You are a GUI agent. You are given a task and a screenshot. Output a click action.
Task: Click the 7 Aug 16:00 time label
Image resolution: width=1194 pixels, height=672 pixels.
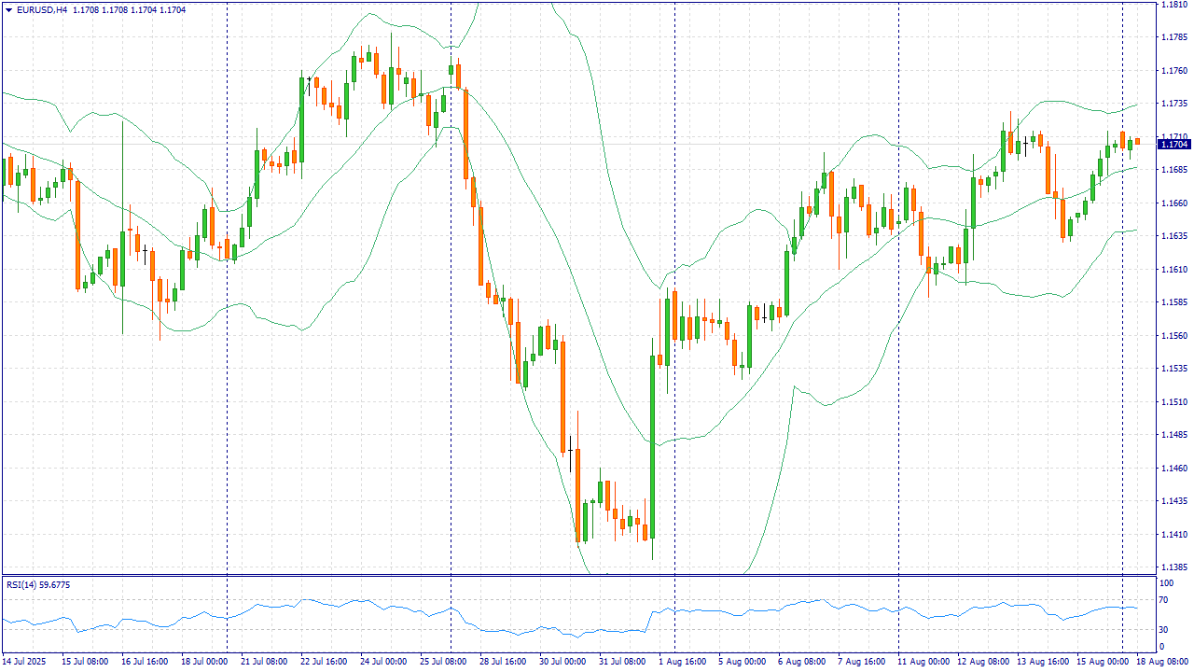point(861,662)
